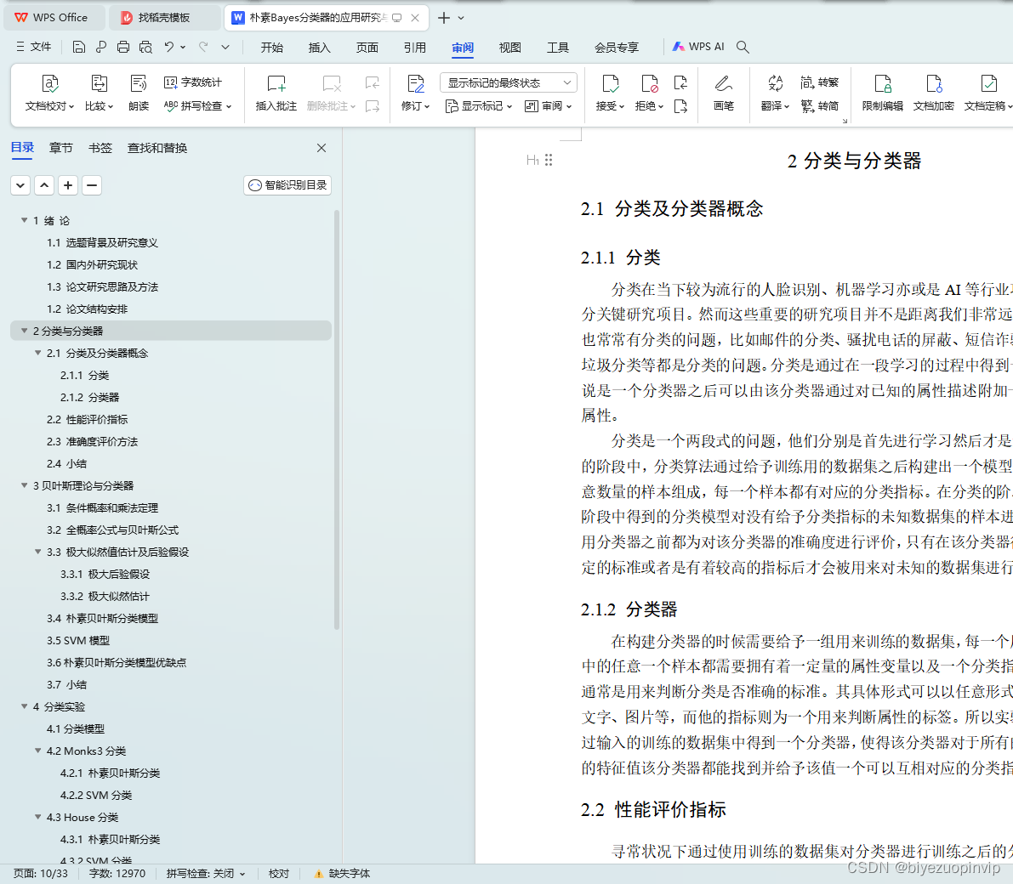
Task: Jump to 2.2 性能评价指标 in outline
Action: 88,419
